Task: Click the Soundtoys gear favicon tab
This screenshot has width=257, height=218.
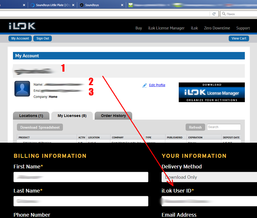Action: [x=82, y=5]
